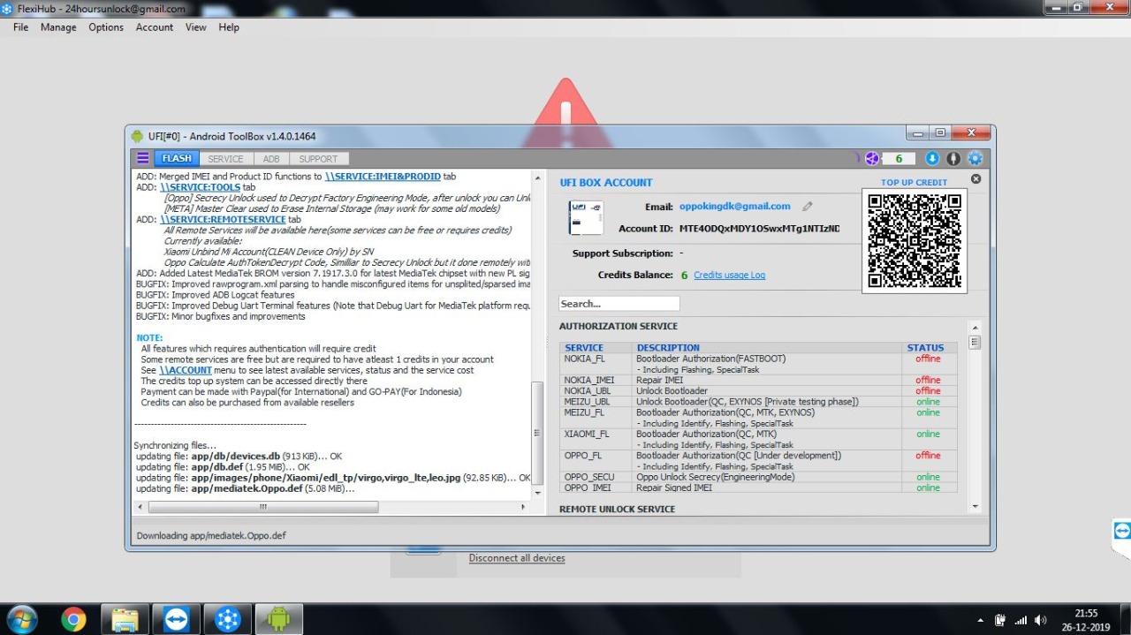The image size is (1131, 635).
Task: Open the FlexiHub Manage menu
Action: click(58, 27)
